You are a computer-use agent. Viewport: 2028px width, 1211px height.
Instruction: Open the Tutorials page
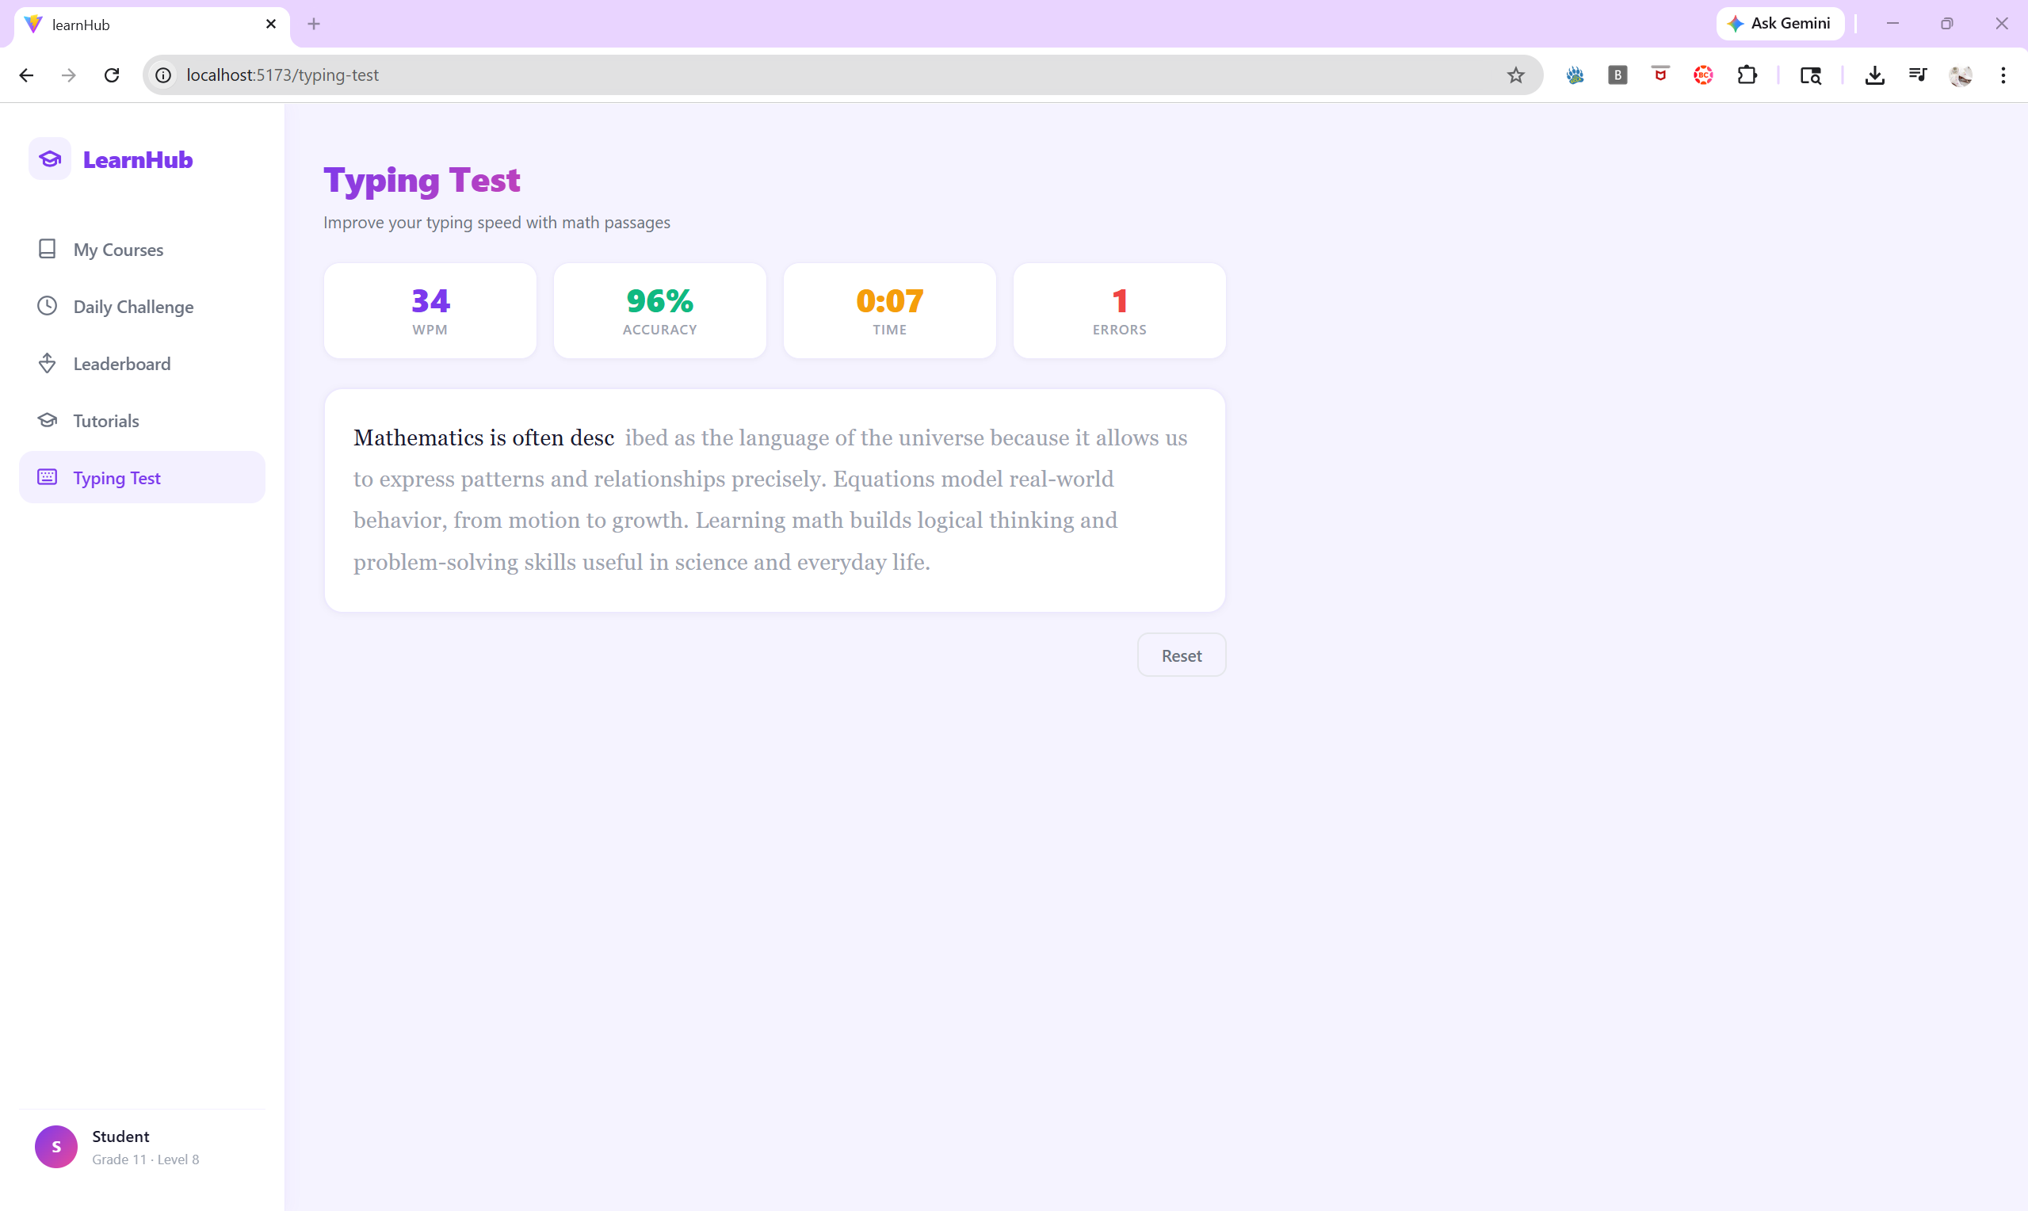tap(105, 420)
